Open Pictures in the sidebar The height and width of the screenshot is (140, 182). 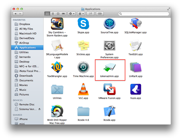tap(27, 94)
